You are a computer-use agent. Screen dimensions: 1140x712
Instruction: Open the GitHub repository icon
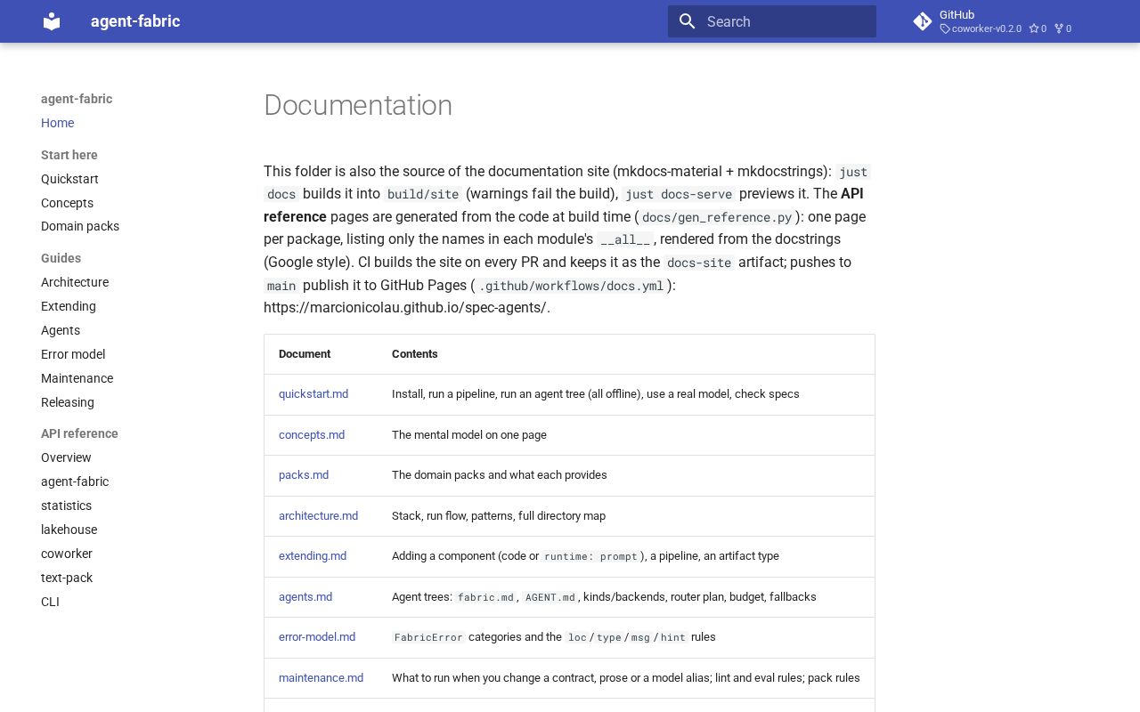coord(923,21)
